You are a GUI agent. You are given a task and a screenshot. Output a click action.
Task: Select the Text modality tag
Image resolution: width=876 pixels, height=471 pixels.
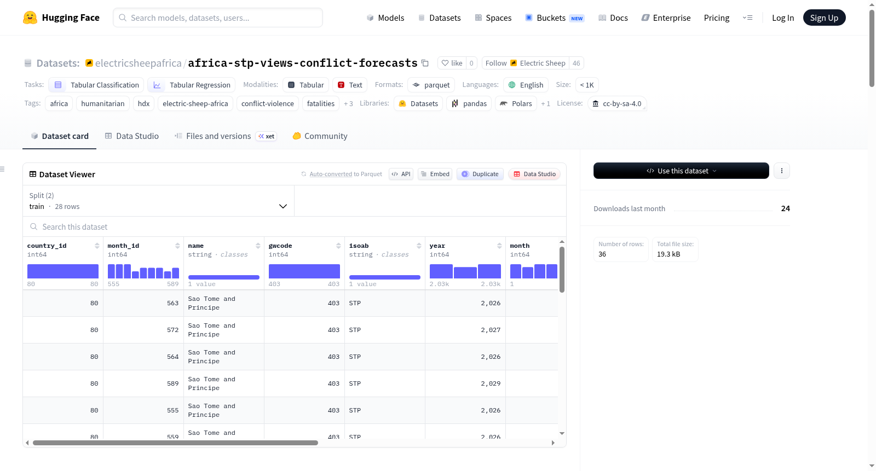350,85
